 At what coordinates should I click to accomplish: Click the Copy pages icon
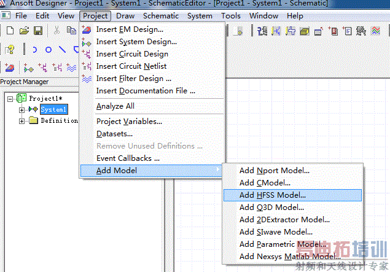click(x=71, y=31)
